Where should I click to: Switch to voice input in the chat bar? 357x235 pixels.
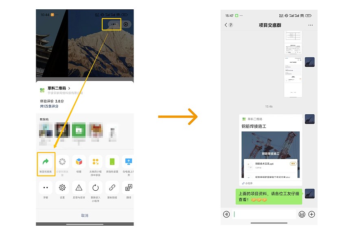point(227,214)
